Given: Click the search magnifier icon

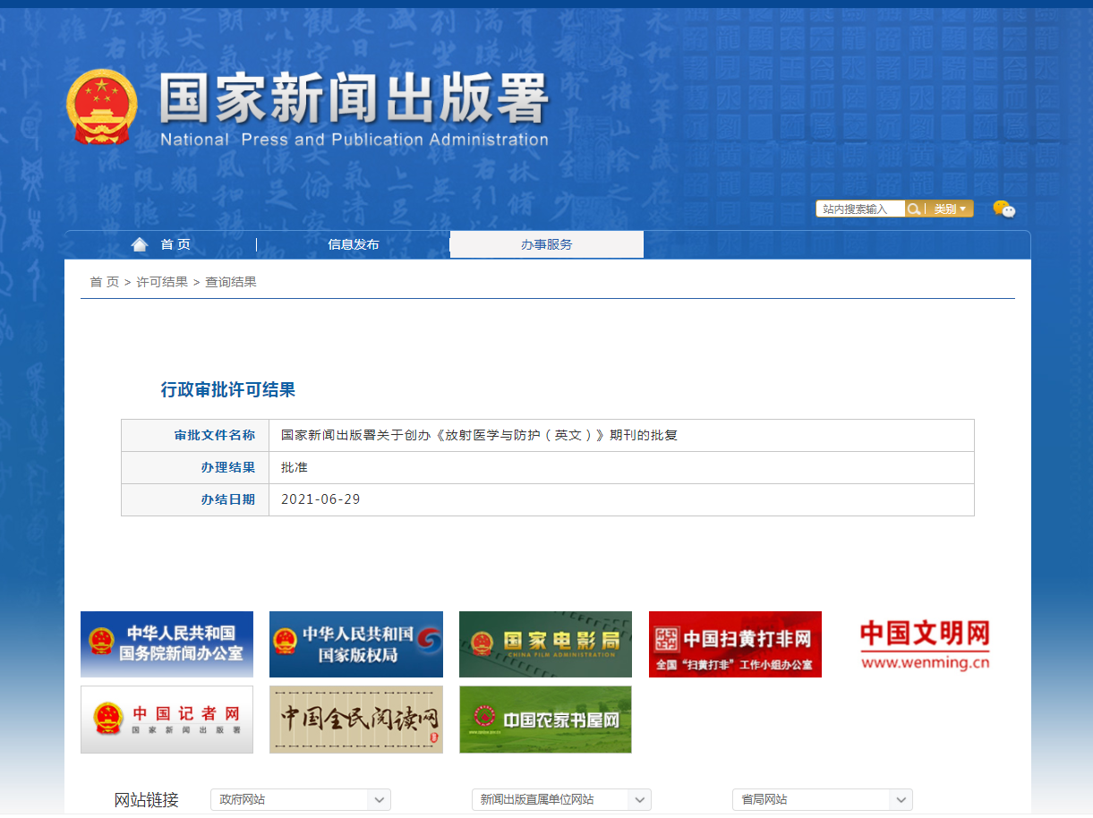Looking at the screenshot, I should click(x=914, y=209).
